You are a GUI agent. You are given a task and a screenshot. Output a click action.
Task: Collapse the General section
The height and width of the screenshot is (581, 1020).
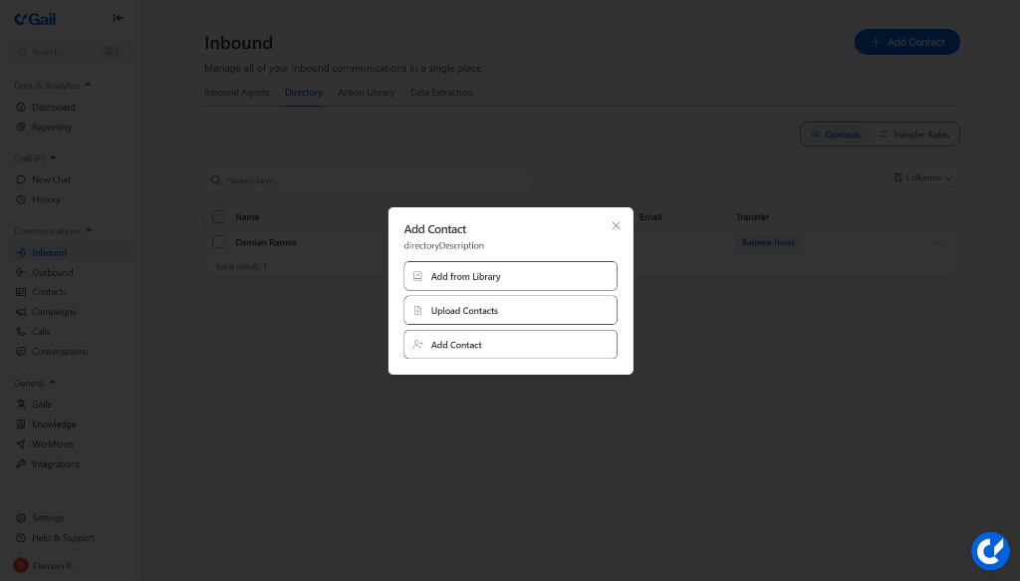point(52,383)
